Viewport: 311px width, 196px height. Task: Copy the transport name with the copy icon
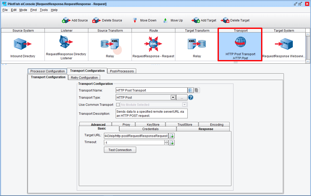[x=190, y=90]
